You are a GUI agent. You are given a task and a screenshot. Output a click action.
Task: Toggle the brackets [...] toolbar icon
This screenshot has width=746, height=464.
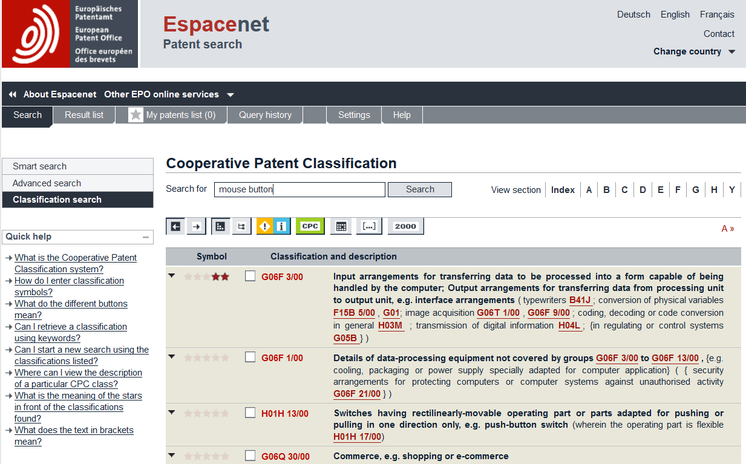pos(369,226)
